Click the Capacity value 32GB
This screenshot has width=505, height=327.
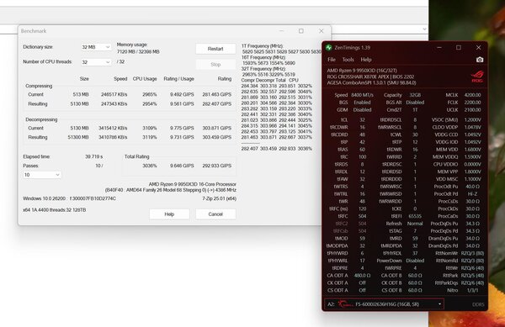pyautogui.click(x=415, y=95)
